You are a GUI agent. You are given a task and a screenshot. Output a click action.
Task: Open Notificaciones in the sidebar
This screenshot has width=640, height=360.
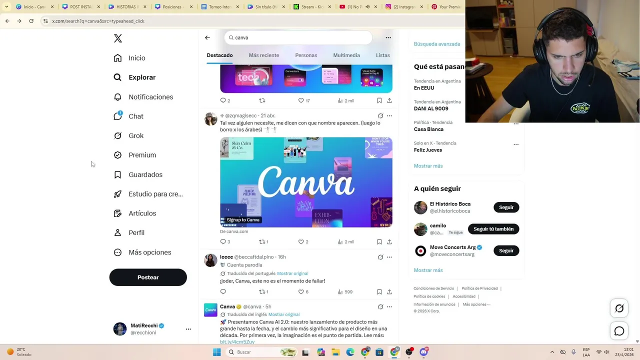click(x=143, y=97)
